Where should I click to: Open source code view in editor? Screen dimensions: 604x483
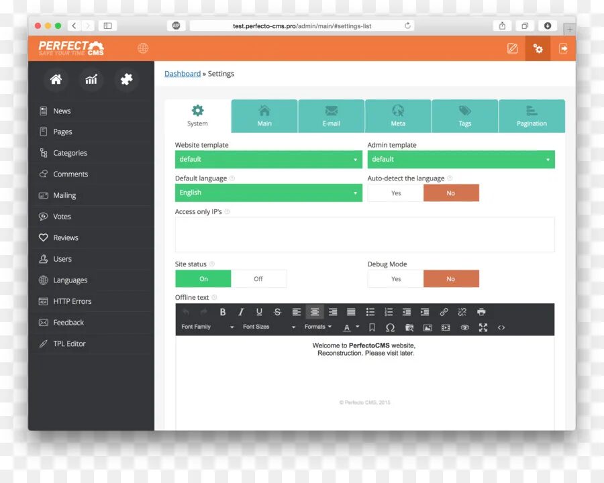pyautogui.click(x=501, y=327)
